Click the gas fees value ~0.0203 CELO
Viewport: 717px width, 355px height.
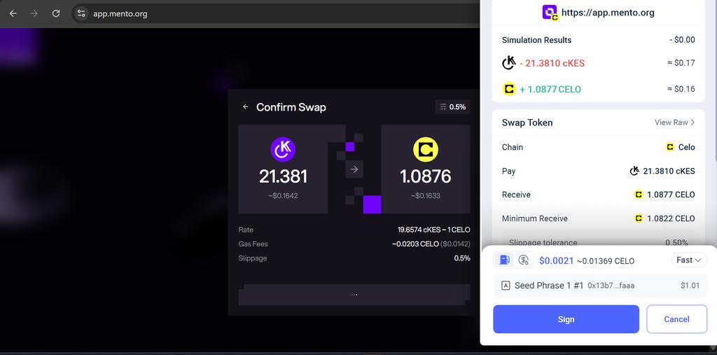(x=415, y=244)
